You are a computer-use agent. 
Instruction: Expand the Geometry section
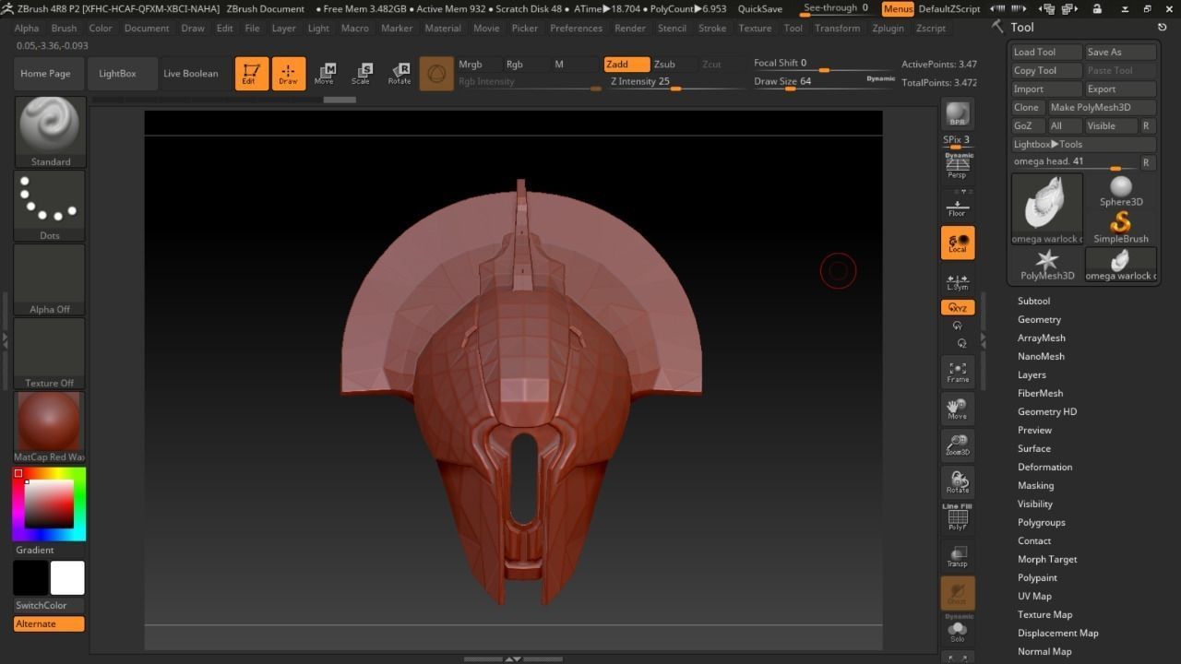pos(1039,319)
